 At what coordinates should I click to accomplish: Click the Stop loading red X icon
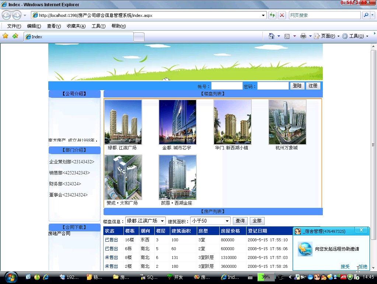282,15
